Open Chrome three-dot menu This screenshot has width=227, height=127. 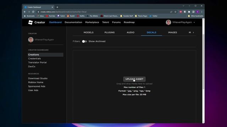point(202,12)
